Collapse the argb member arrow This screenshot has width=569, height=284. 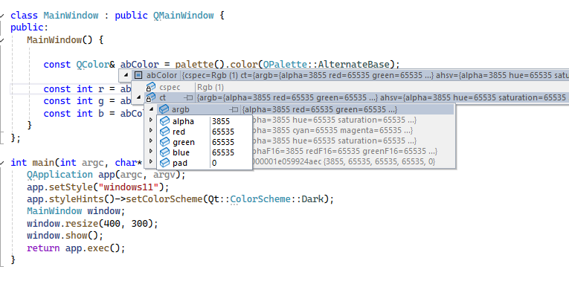point(152,109)
